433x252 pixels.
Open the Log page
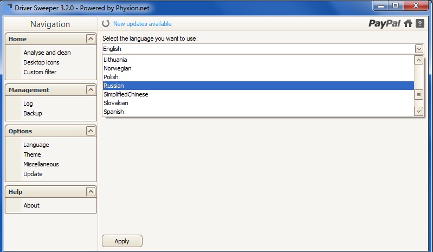(28, 104)
